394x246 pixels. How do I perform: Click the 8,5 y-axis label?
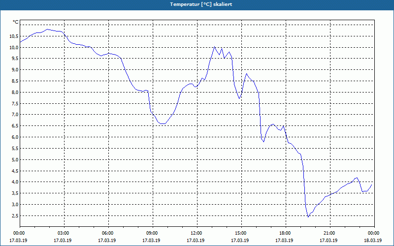coord(15,81)
